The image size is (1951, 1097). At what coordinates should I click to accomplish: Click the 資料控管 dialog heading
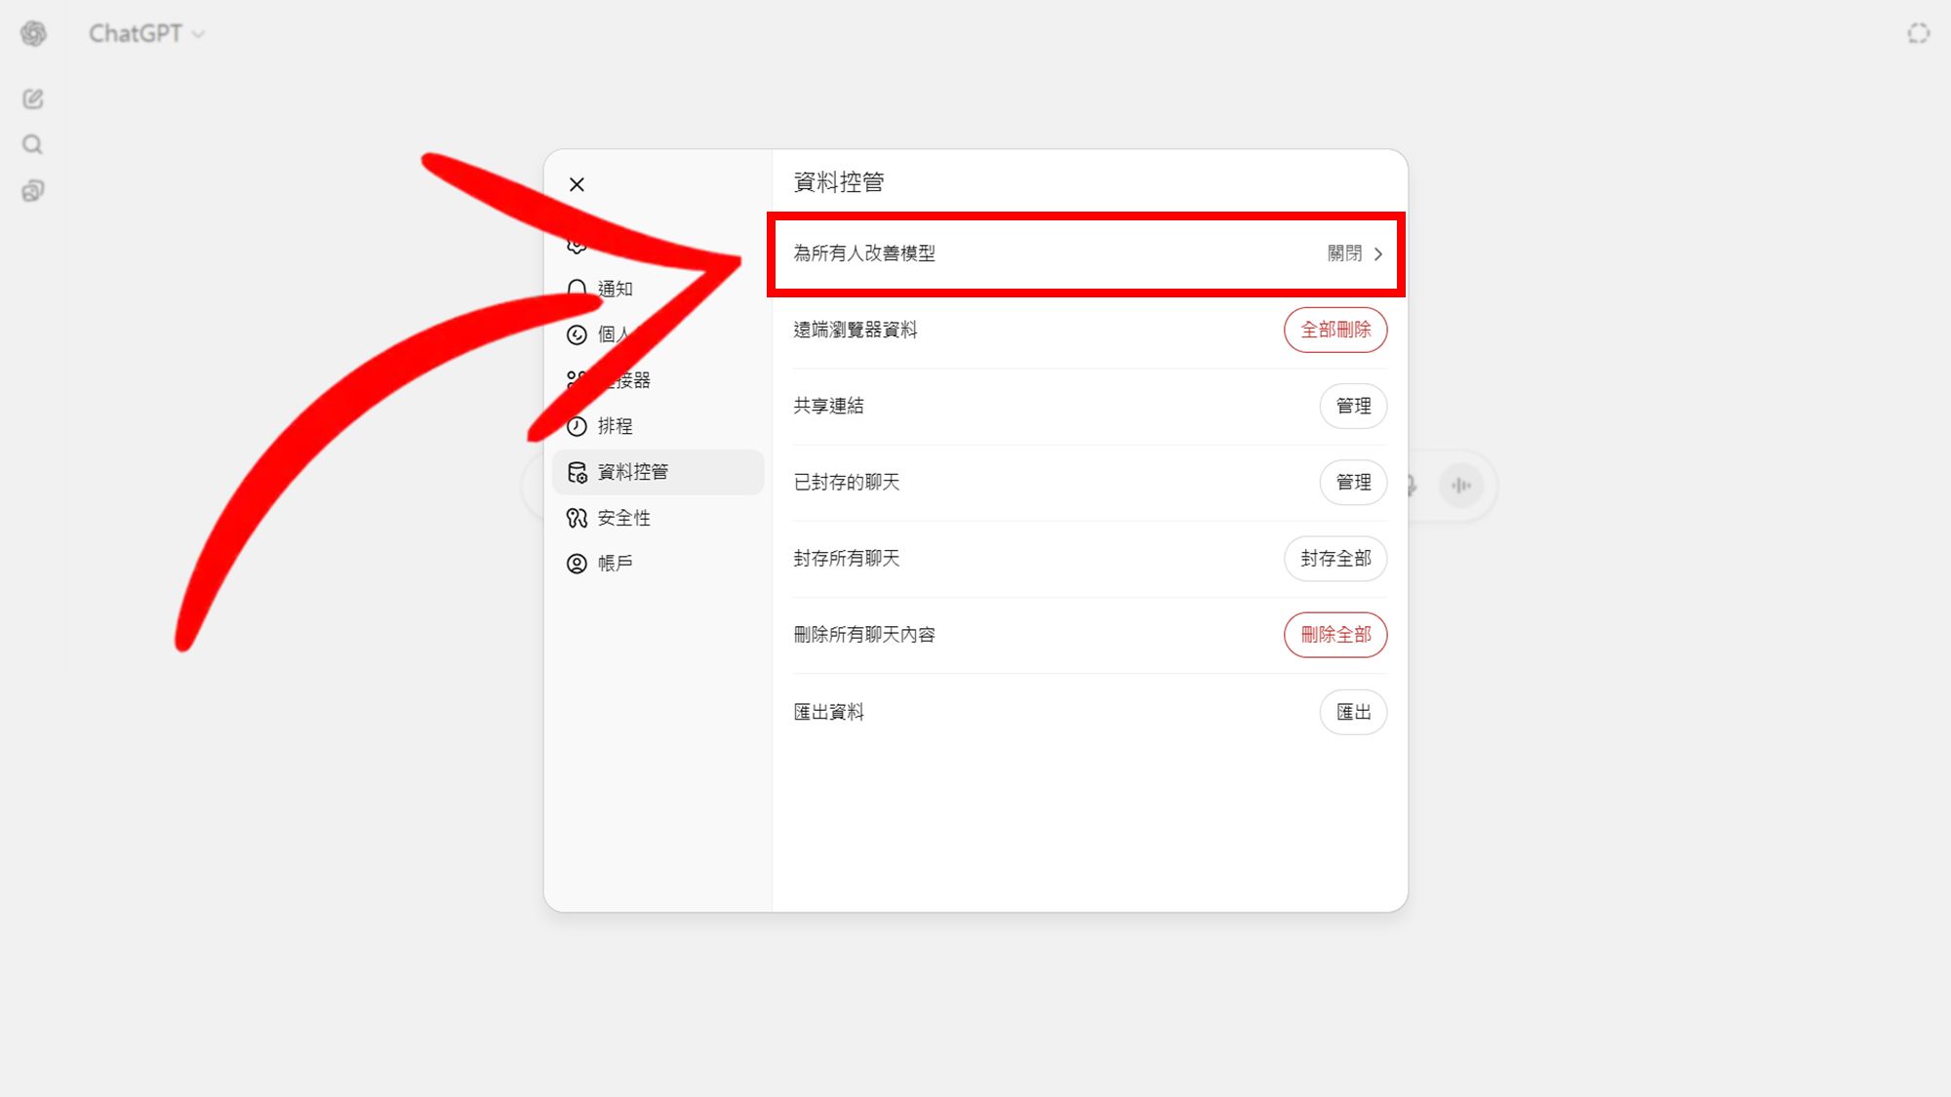(839, 182)
